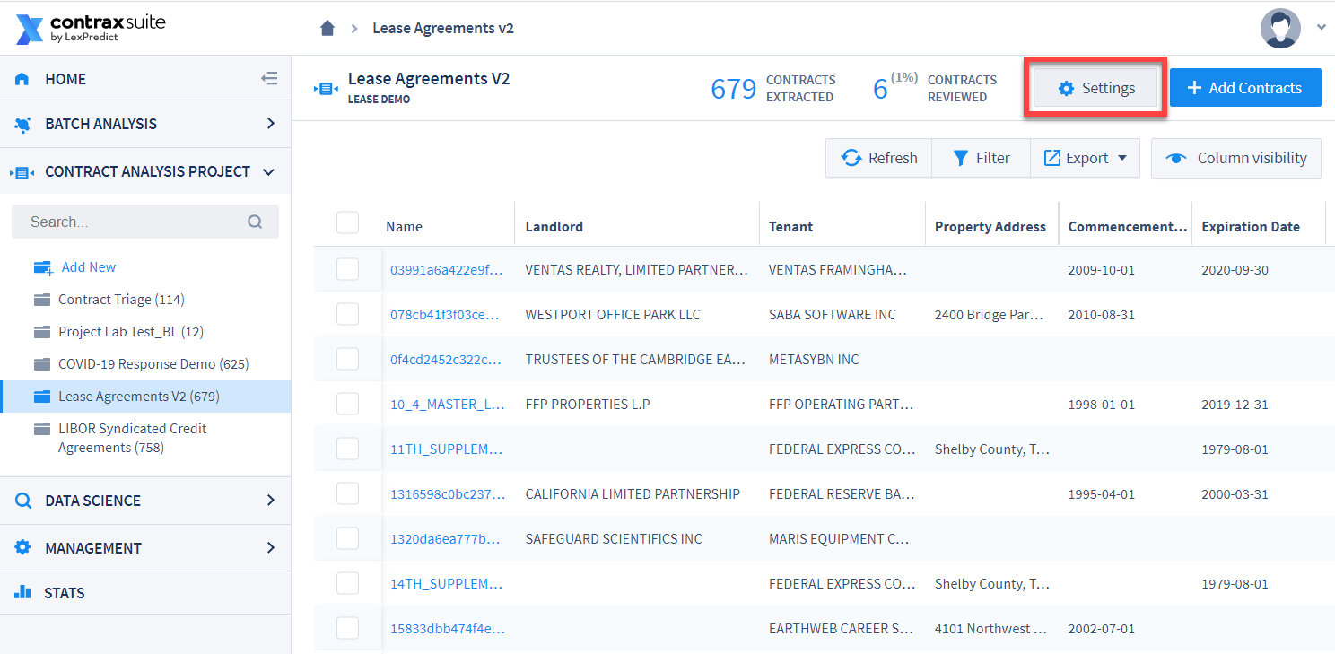Check the row for 11TH_SUPPLEM document

point(347,449)
